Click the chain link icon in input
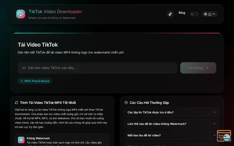The image size is (234, 146). pos(24,68)
